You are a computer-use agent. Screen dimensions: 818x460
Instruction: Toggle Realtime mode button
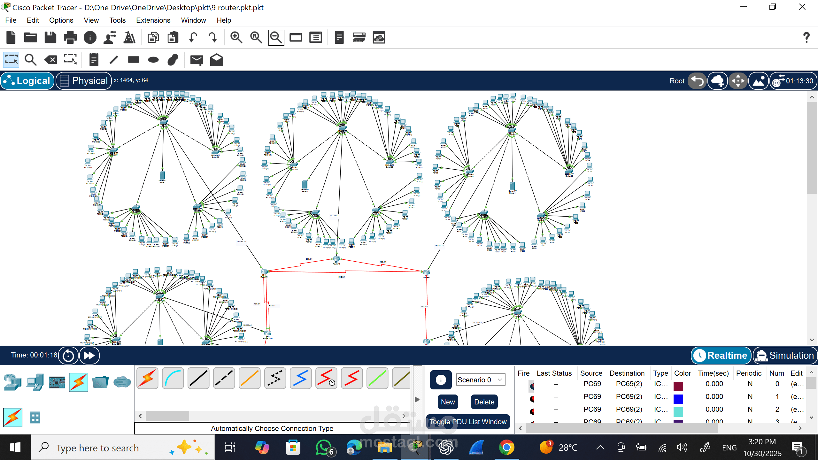coord(721,356)
